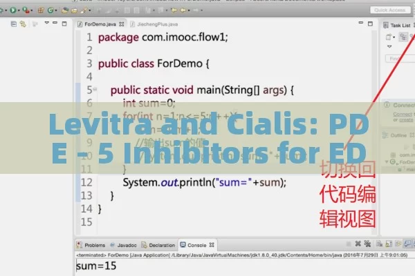
Task: Click the New Java Package icon
Action: (x=41, y=10)
